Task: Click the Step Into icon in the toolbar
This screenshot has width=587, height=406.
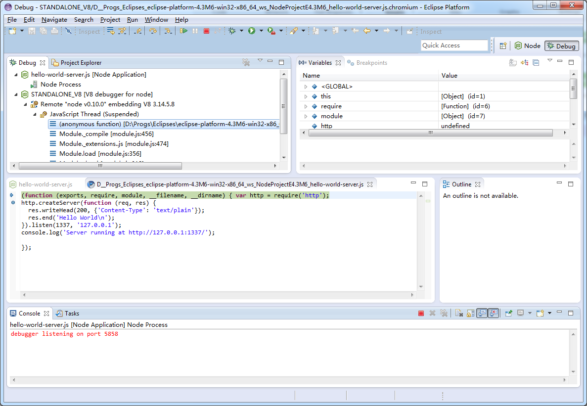Action: click(168, 31)
